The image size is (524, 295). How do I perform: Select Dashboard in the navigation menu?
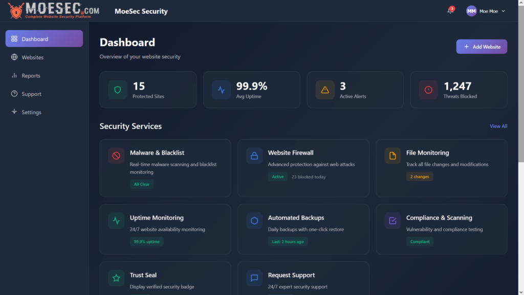[x=44, y=38]
